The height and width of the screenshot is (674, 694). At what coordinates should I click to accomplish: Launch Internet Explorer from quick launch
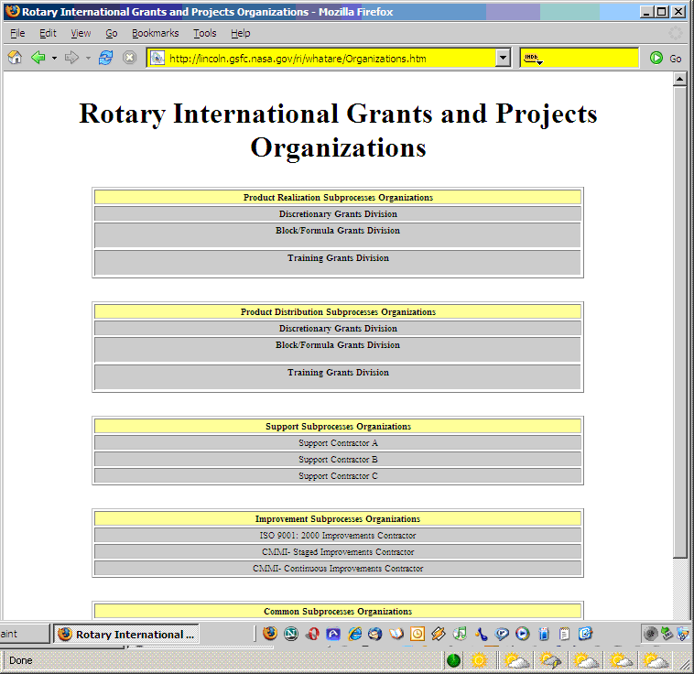354,634
